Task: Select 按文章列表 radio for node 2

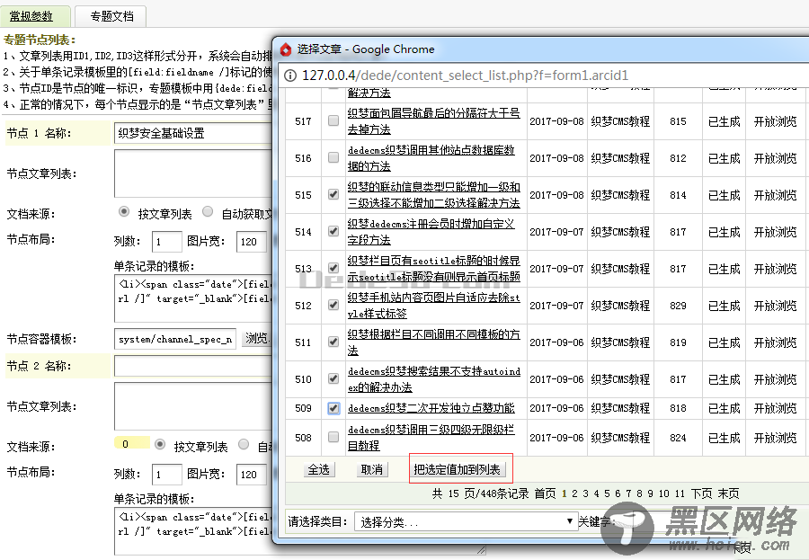Action: click(x=160, y=444)
